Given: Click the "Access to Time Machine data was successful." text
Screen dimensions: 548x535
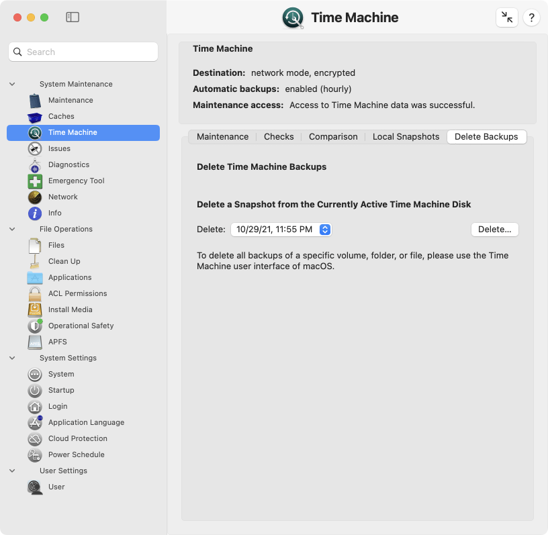Looking at the screenshot, I should coord(382,105).
